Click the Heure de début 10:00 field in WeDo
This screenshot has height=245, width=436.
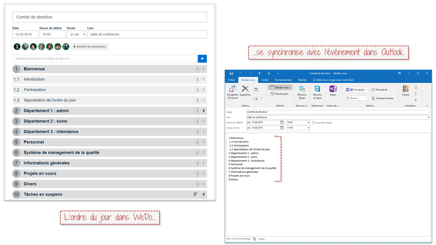tap(52, 34)
